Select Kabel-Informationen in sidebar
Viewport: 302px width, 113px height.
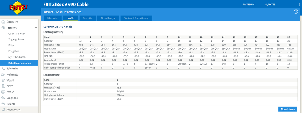tap(19, 63)
